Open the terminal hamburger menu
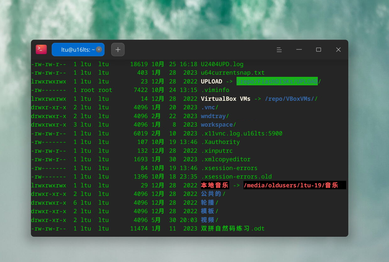The image size is (389, 262). [x=279, y=49]
